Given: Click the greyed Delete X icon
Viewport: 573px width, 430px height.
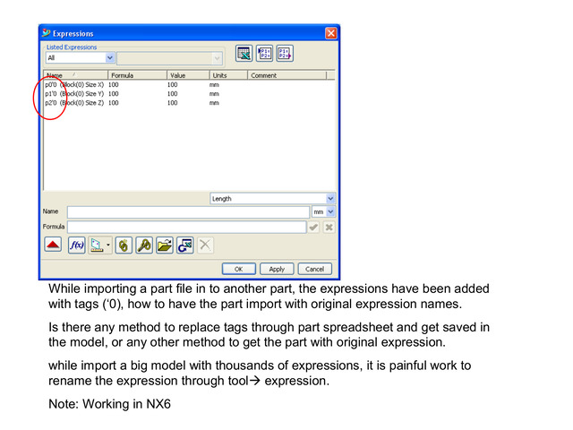Looking at the screenshot, I should pyautogui.click(x=205, y=245).
